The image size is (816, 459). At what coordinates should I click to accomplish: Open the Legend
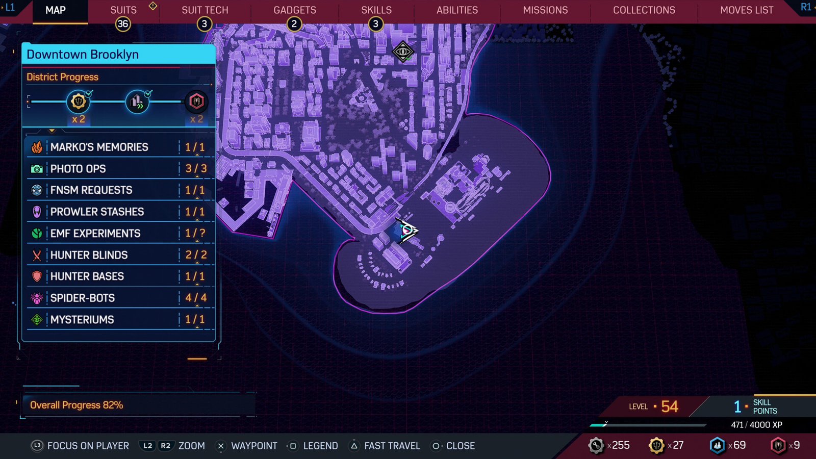[312, 446]
